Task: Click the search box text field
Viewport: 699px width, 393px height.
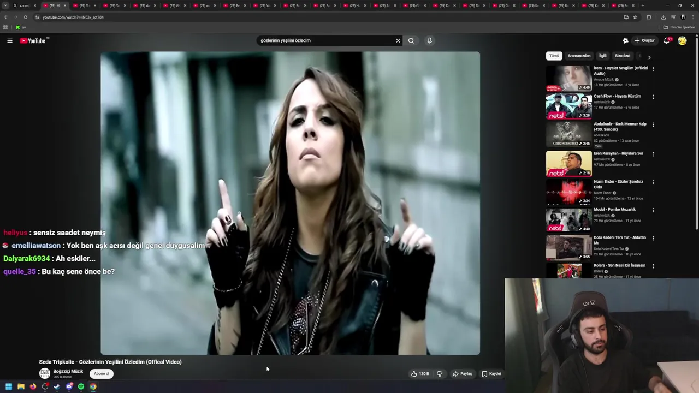Action: click(325, 40)
